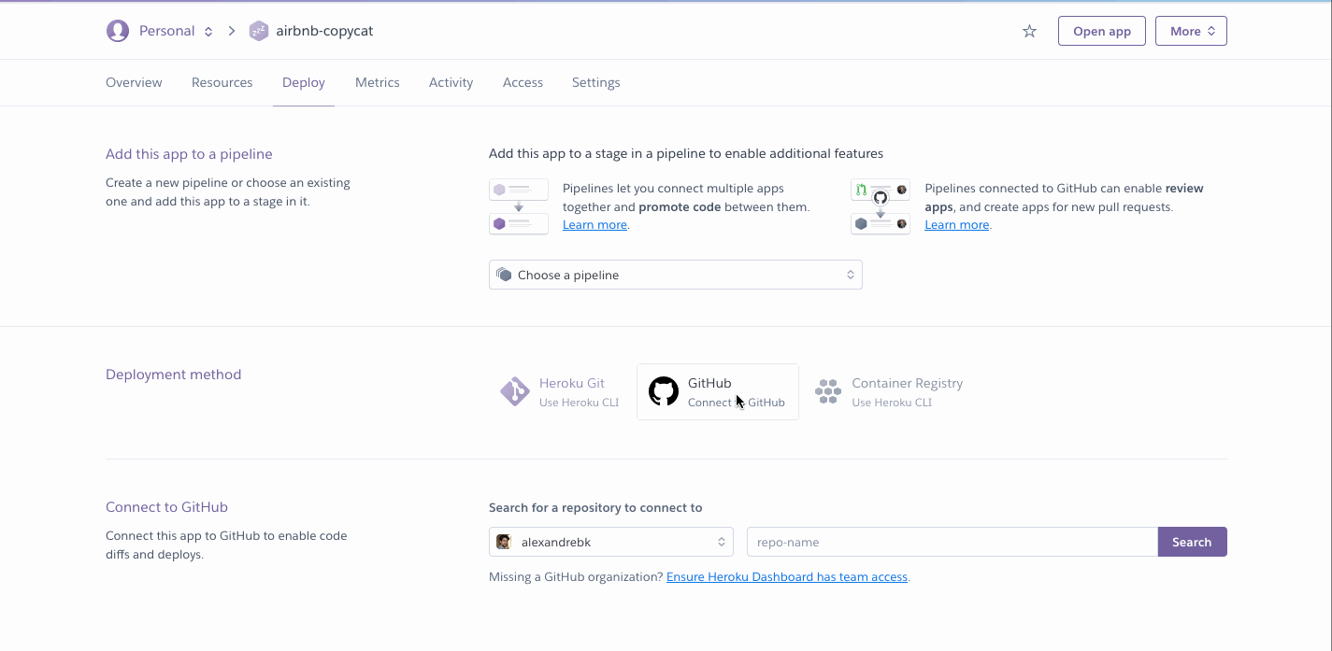Favorite the app with the star icon
The width and height of the screenshot is (1332, 651).
point(1029,31)
